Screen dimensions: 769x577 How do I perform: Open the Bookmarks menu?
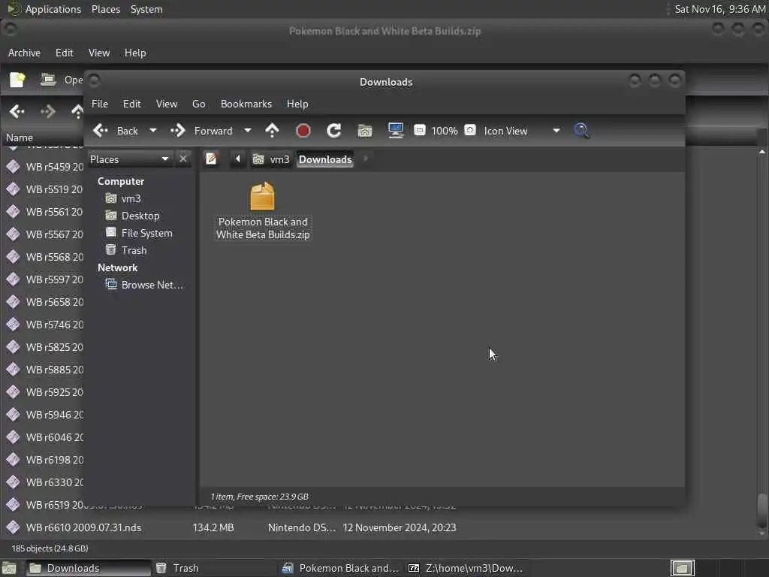[246, 104]
